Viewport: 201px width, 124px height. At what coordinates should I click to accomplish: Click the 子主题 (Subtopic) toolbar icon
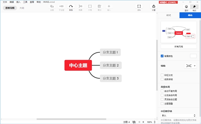click(61, 6)
